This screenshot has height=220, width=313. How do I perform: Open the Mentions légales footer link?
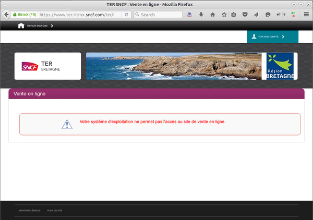29,211
